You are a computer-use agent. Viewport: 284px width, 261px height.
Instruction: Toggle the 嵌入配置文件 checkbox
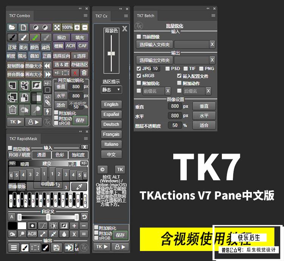pyautogui.click(x=179, y=76)
